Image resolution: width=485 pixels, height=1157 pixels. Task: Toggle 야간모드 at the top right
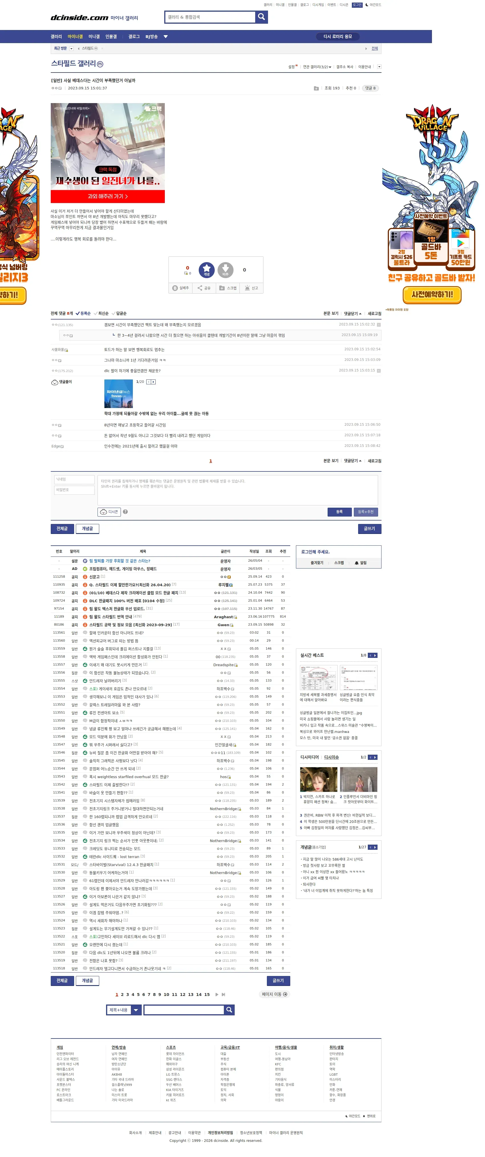click(x=373, y=5)
